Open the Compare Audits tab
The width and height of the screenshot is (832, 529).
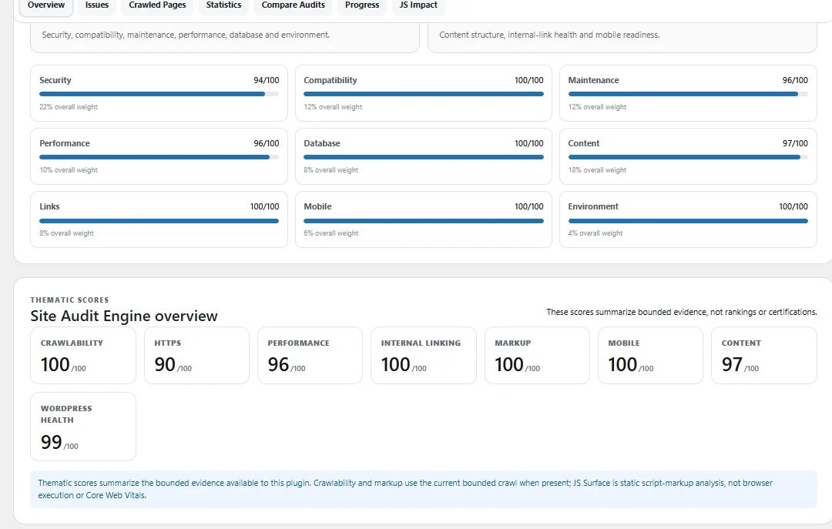294,5
